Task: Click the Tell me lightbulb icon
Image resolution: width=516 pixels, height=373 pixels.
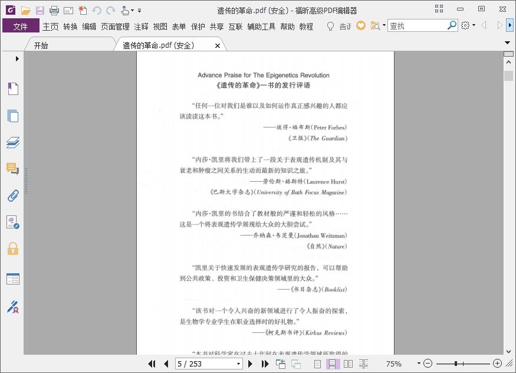Action: [x=330, y=26]
